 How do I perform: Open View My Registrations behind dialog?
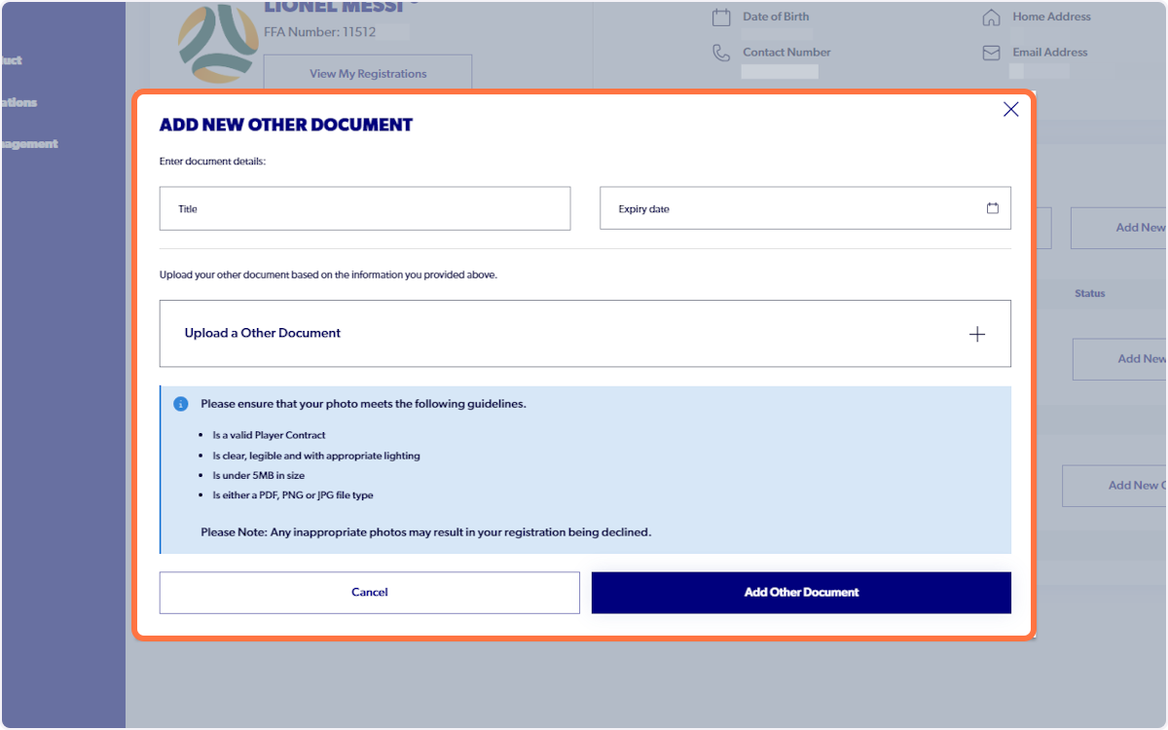click(368, 73)
